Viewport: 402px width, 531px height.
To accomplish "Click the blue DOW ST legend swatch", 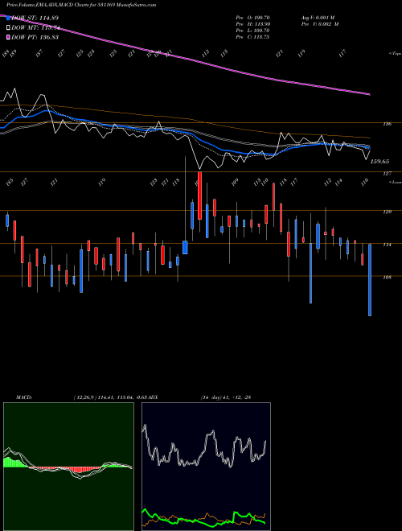I will [9, 18].
